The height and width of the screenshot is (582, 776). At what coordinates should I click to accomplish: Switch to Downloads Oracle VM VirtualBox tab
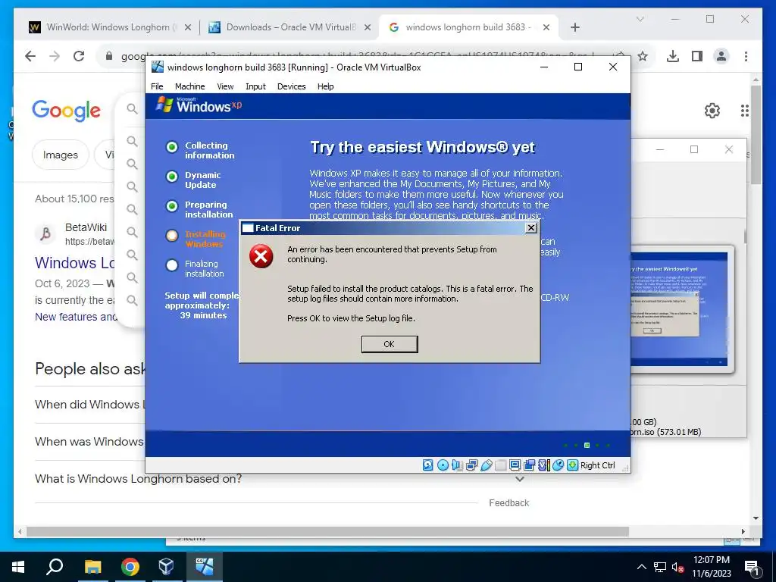coord(289,27)
